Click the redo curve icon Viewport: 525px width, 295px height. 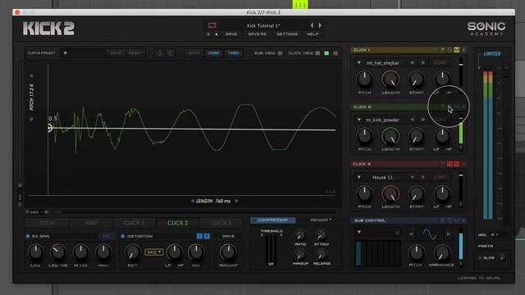tap(171, 53)
